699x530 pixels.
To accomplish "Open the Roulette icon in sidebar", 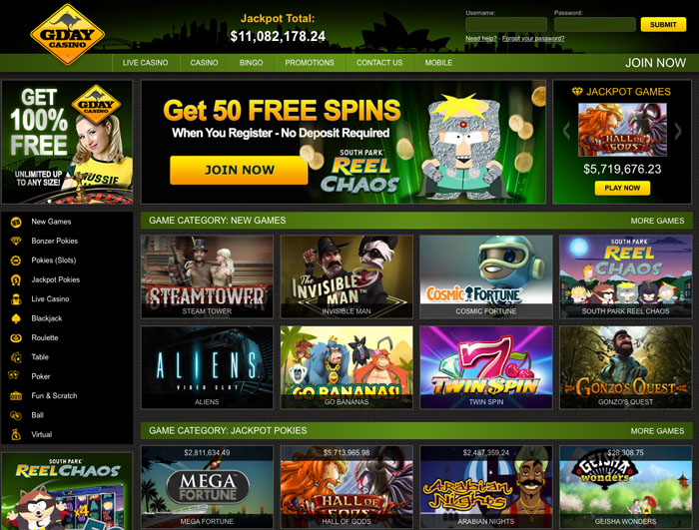I will 16,338.
